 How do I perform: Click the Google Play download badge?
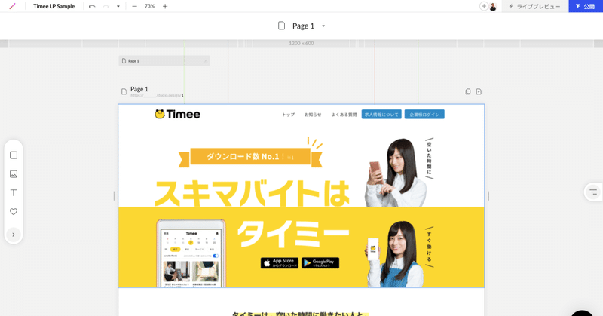tap(320, 263)
